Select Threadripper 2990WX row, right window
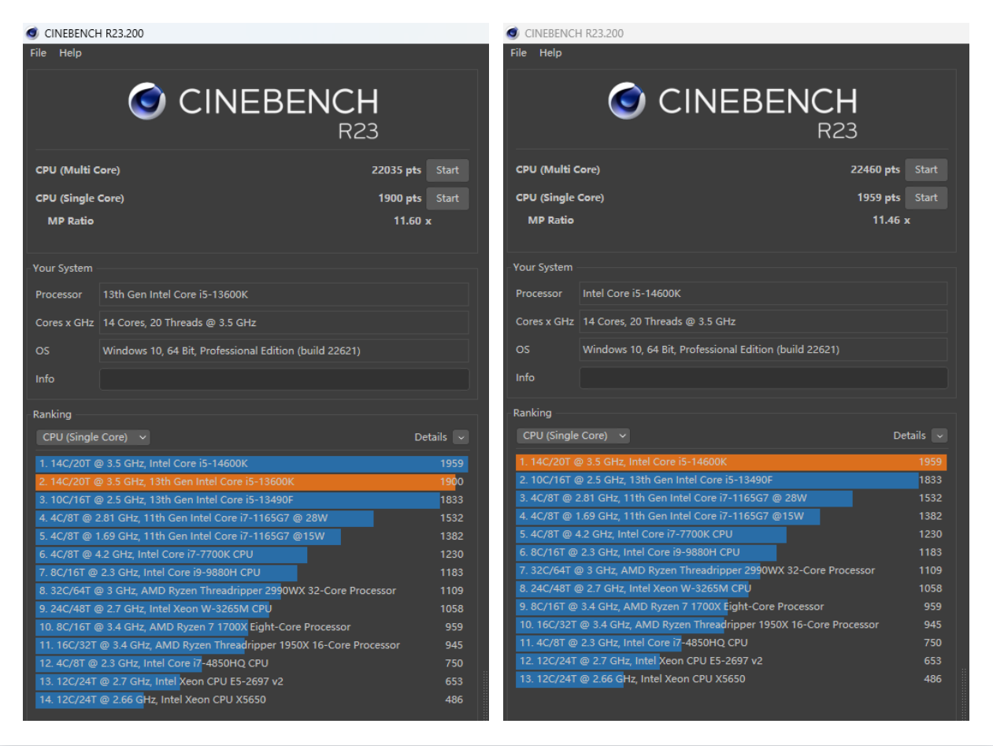Screen dimensions: 993x746 [732, 571]
